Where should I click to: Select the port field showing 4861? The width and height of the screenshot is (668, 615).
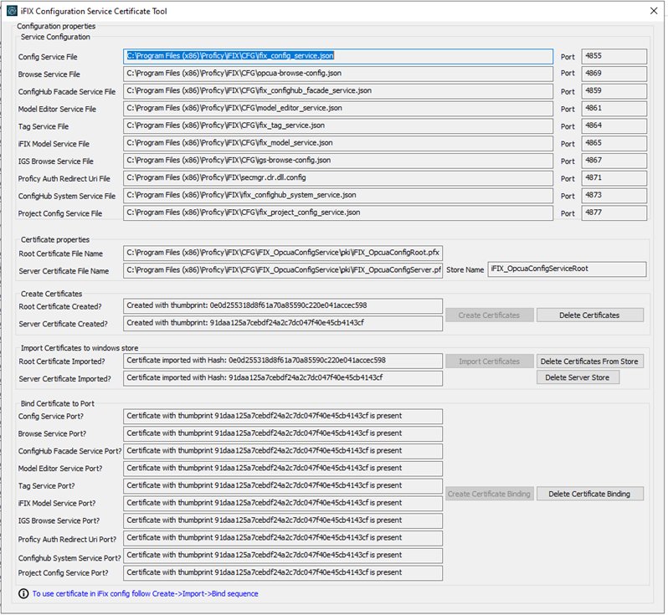tap(614, 109)
